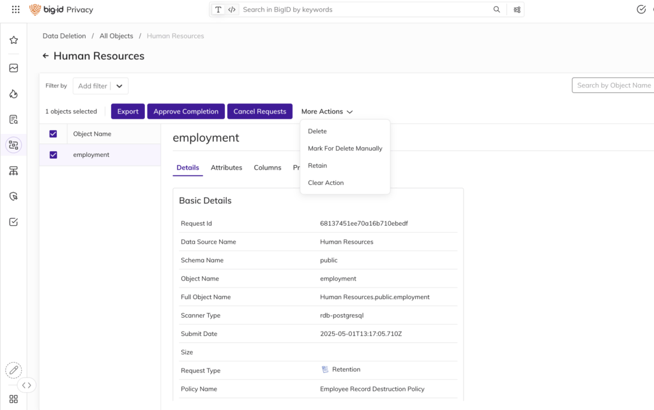Viewport: 654px width, 410px height.
Task: Toggle the code search mode icon
Action: click(x=232, y=10)
